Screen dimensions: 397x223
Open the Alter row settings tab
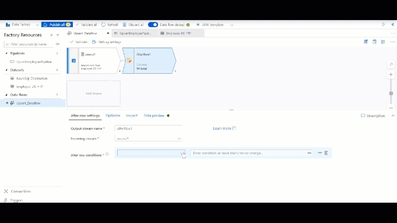pos(85,116)
